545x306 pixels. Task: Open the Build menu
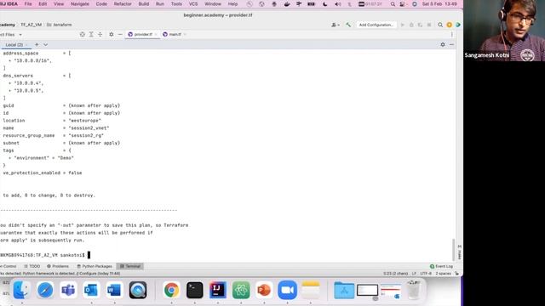(x=144, y=3)
